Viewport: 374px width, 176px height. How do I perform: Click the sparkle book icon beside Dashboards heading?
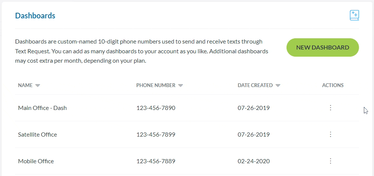[354, 15]
